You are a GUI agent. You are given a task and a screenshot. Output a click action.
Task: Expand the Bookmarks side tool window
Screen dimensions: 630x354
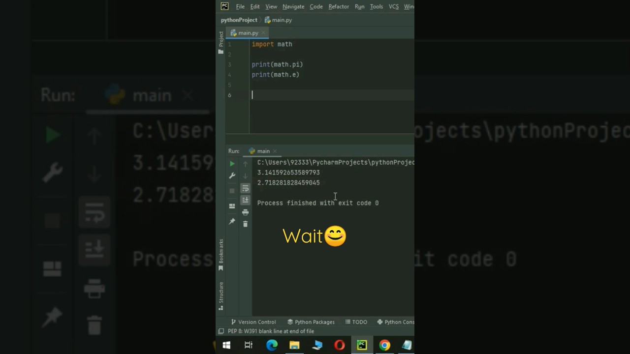(x=221, y=255)
